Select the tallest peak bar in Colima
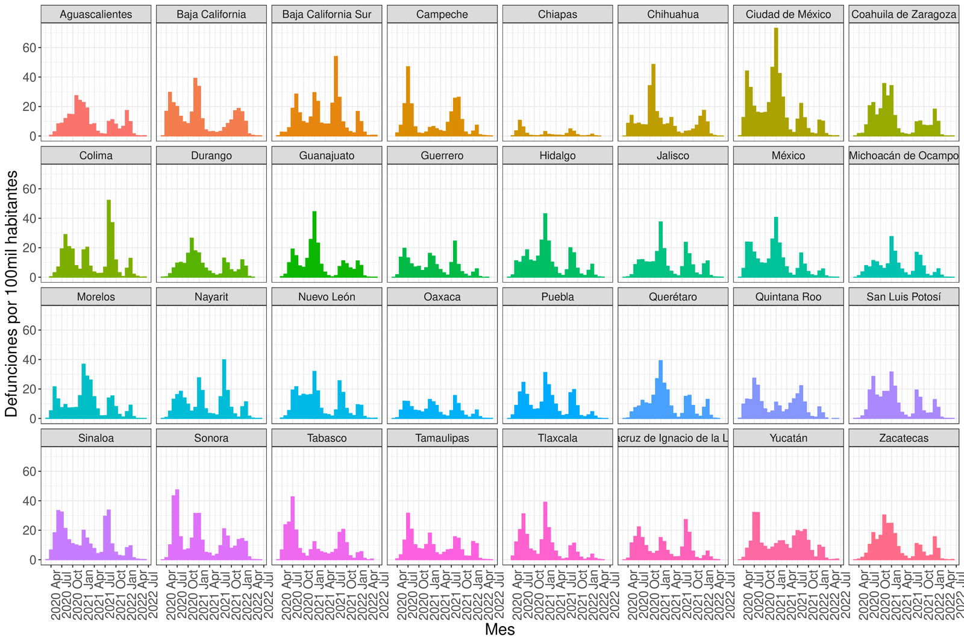This screenshot has height=643, width=964. click(108, 239)
